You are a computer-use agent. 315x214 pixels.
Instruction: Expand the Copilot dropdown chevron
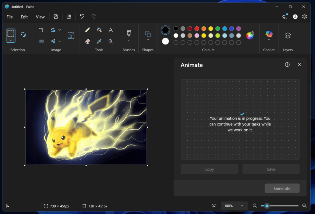click(x=269, y=40)
